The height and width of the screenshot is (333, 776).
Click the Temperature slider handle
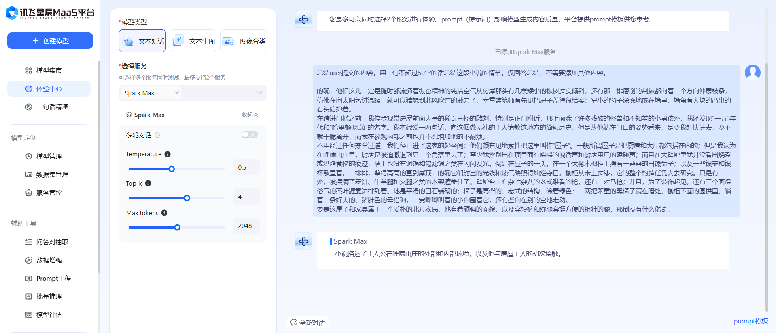tap(172, 169)
